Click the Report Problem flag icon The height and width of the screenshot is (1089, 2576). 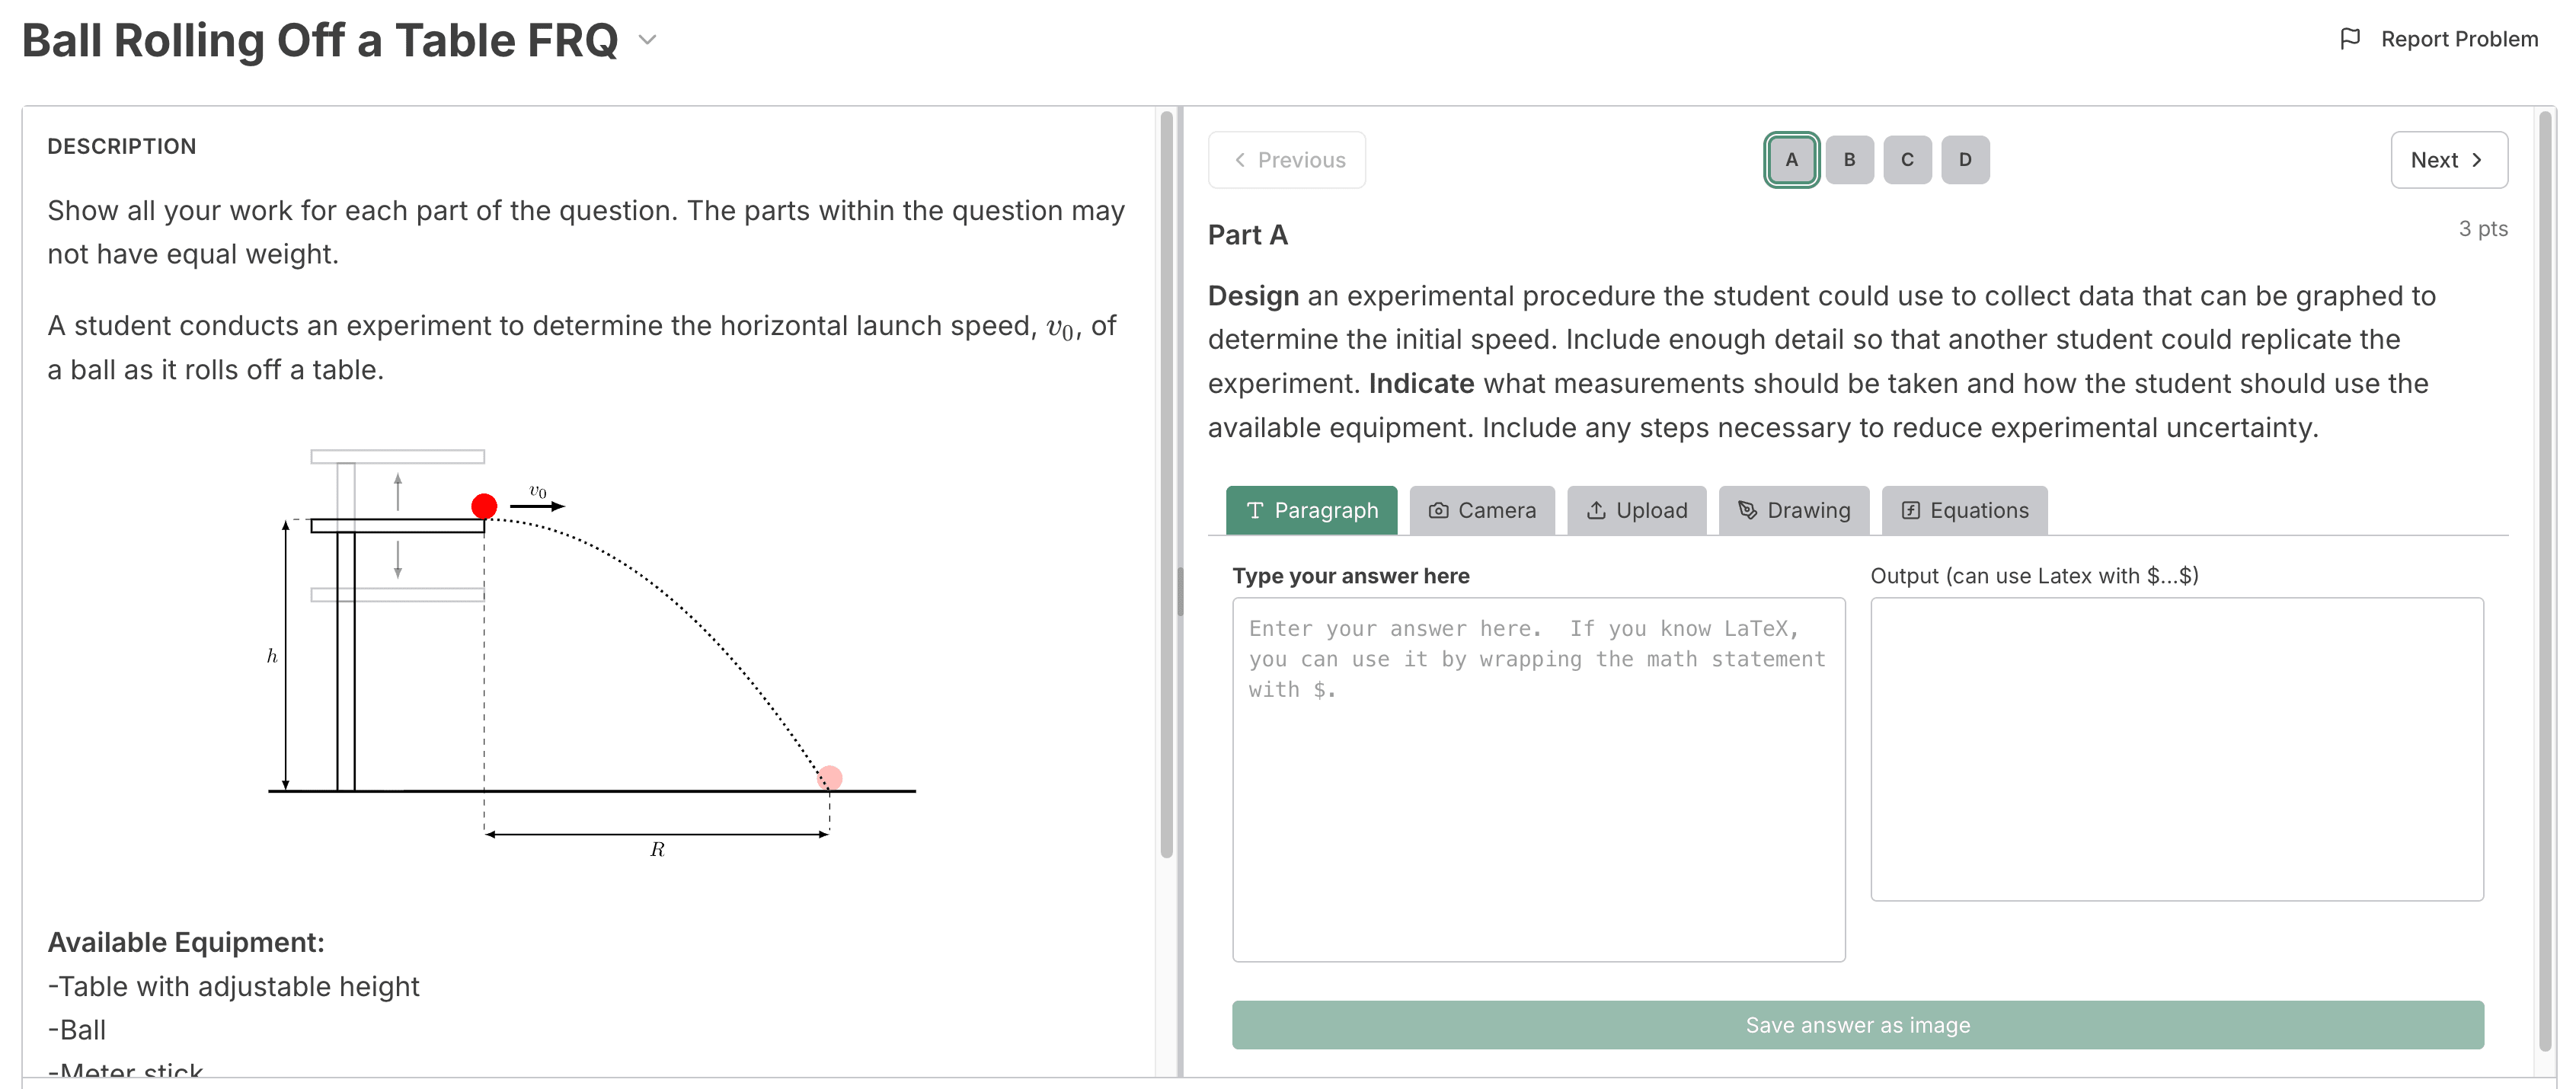2350,39
